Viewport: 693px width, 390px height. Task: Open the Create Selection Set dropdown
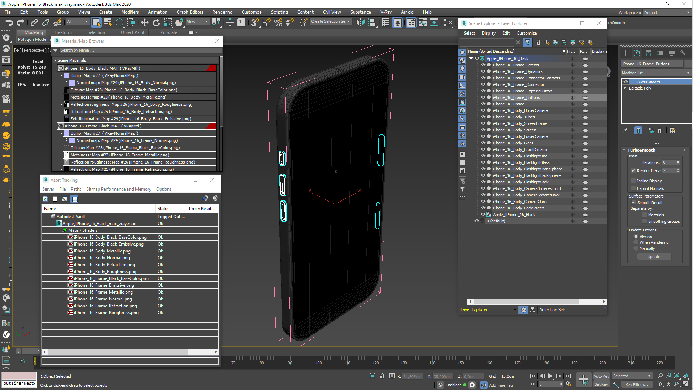coord(331,22)
